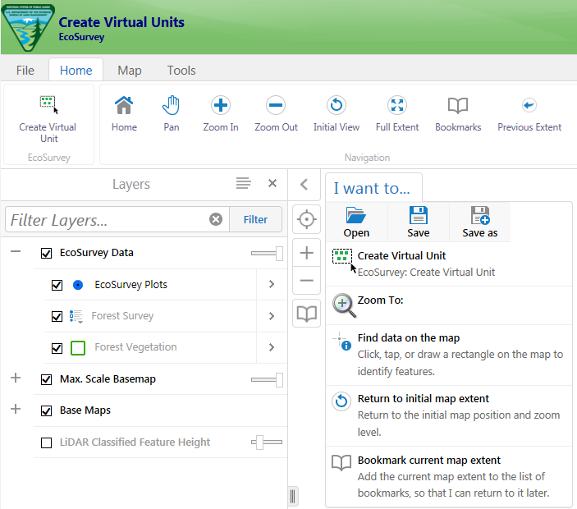Clear the Filter Layers text box

coord(216,219)
